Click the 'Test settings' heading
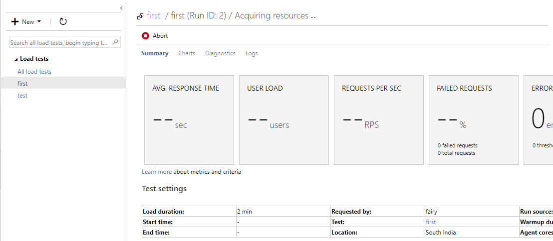The height and width of the screenshot is (241, 553). (164, 189)
